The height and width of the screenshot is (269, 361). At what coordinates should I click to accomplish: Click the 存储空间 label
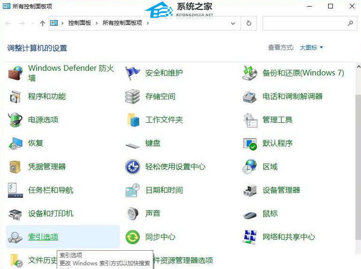pyautogui.click(x=160, y=97)
